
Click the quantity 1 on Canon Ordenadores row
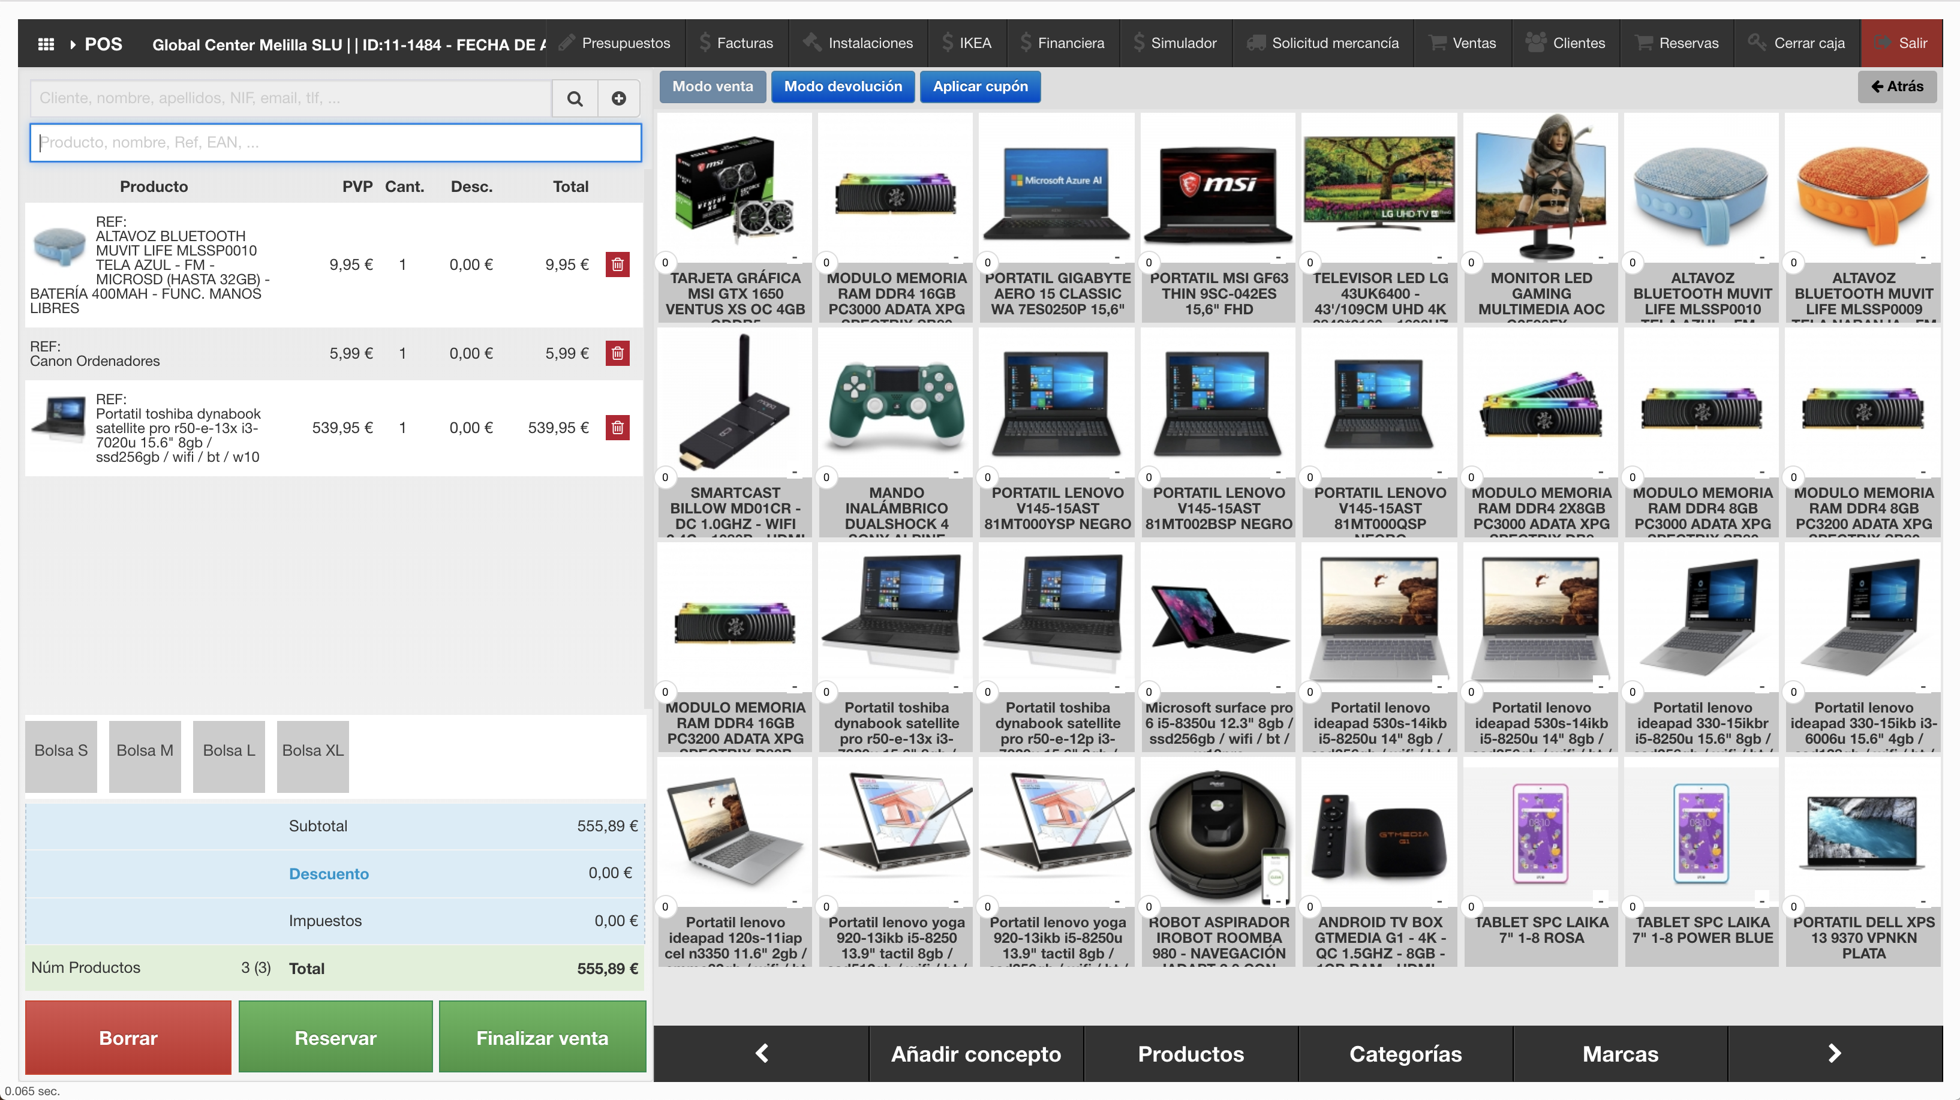pyautogui.click(x=402, y=354)
